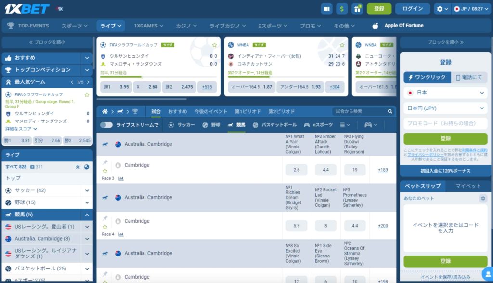Switch to the 今後のイベント tab
The width and height of the screenshot is (493, 283).
pos(211,111)
